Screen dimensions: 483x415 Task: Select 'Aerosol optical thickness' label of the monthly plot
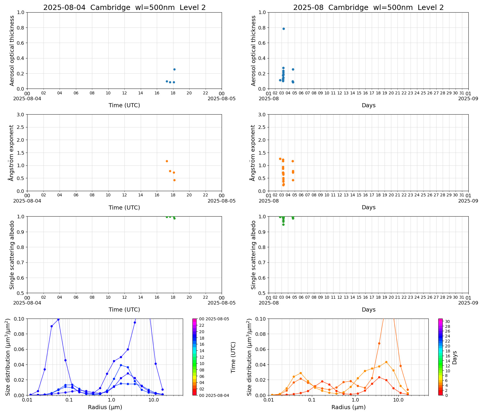pyautogui.click(x=253, y=51)
